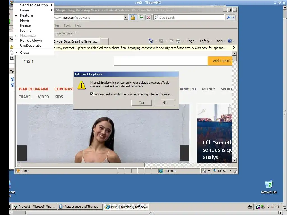
Task: Click the page scroll down arrow
Action: click(235, 160)
